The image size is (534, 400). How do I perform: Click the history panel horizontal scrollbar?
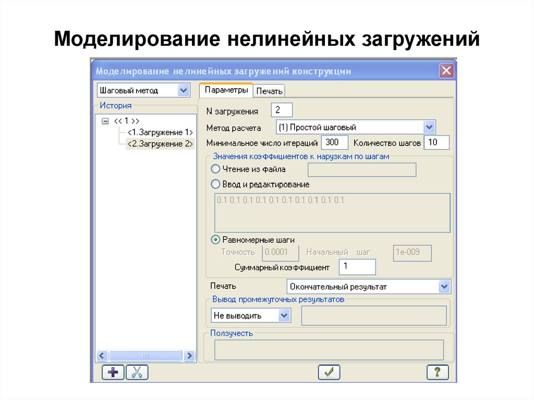[145, 356]
